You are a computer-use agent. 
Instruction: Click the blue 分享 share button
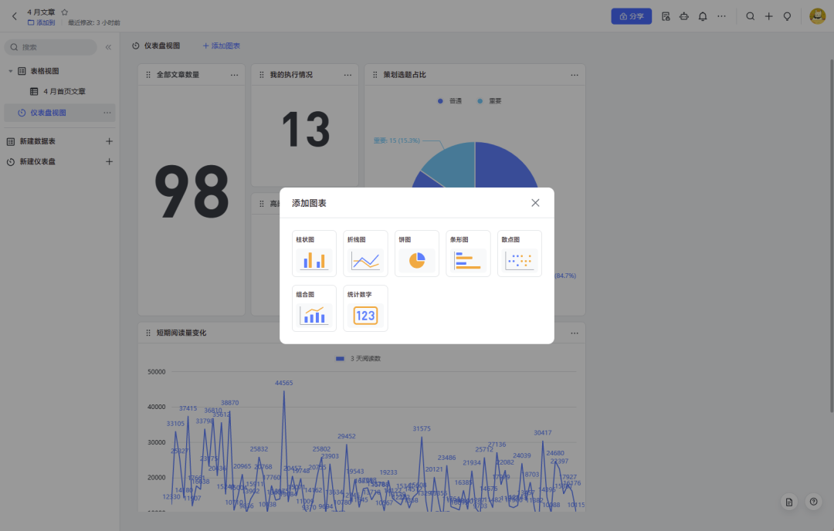click(x=632, y=16)
